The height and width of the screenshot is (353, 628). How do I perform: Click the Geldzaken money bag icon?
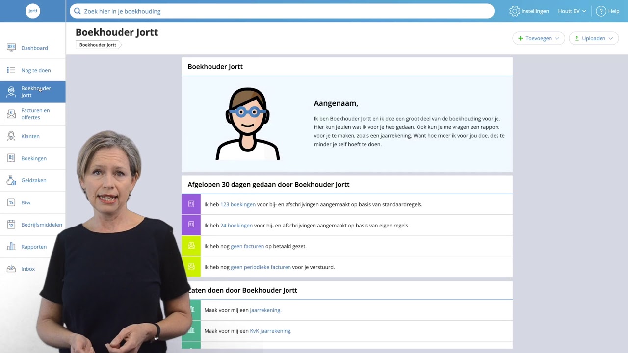click(11, 180)
